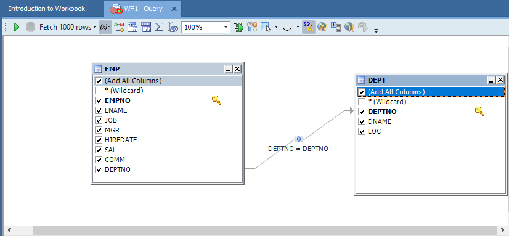Click the round W globe icon
Image resolution: width=509 pixels, height=236 pixels.
point(322,27)
